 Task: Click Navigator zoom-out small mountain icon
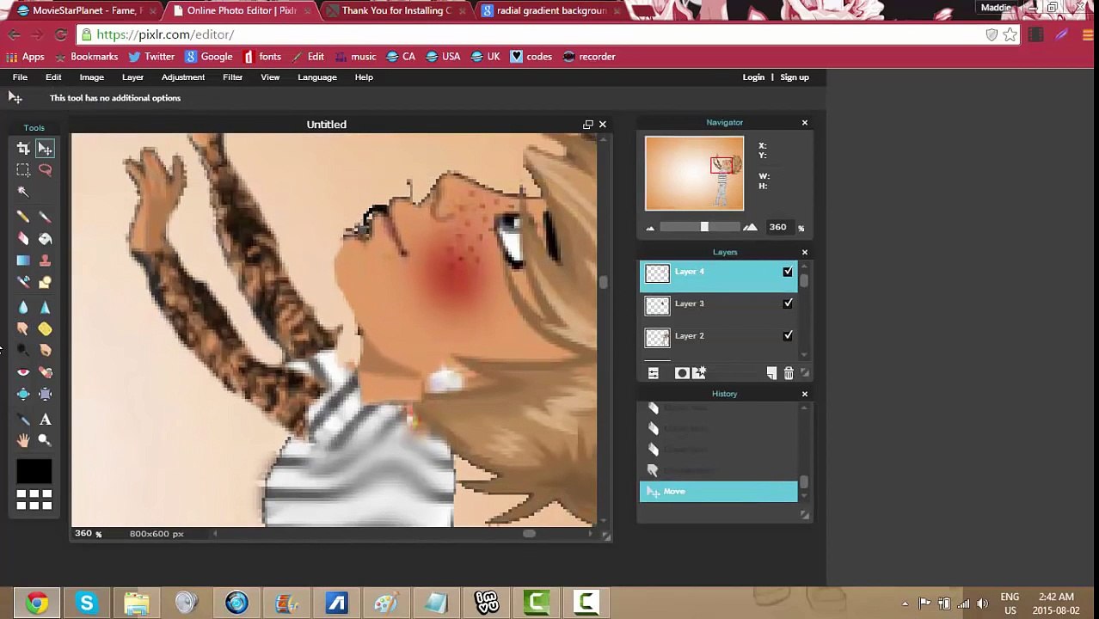click(x=650, y=228)
